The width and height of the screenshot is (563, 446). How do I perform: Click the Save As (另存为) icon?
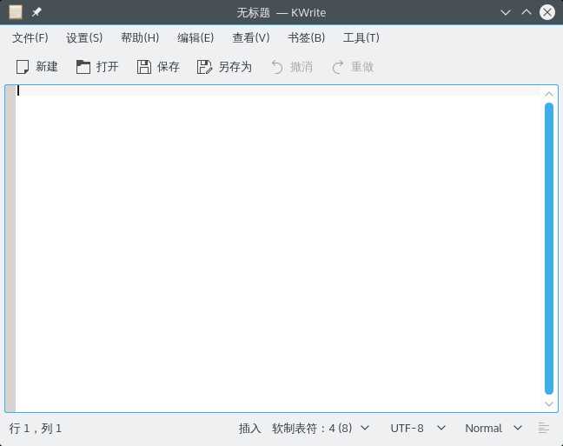coord(205,67)
